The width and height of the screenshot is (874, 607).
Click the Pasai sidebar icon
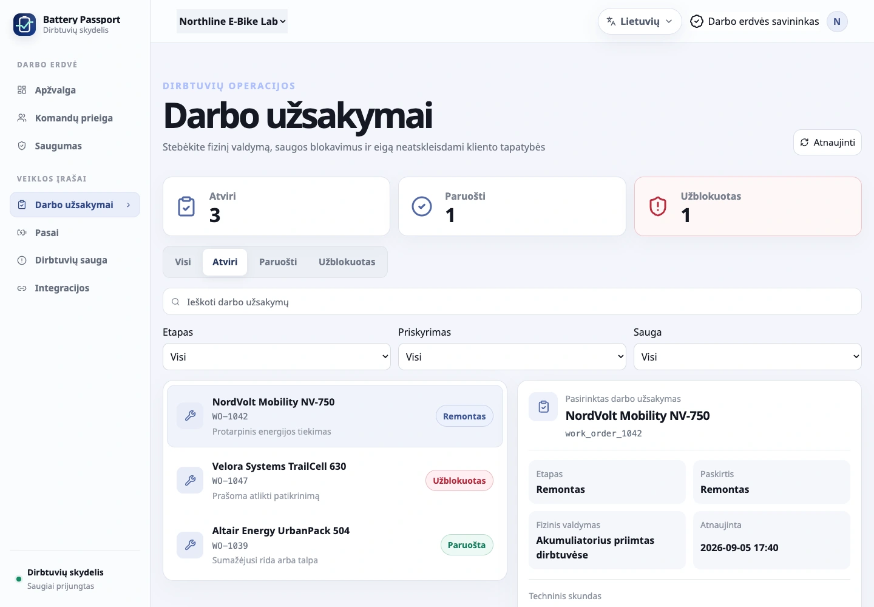point(22,233)
